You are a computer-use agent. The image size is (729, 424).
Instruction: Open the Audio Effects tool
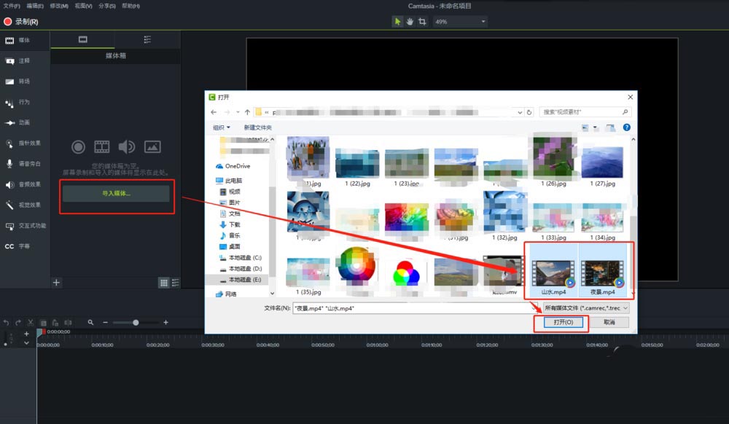tap(23, 184)
